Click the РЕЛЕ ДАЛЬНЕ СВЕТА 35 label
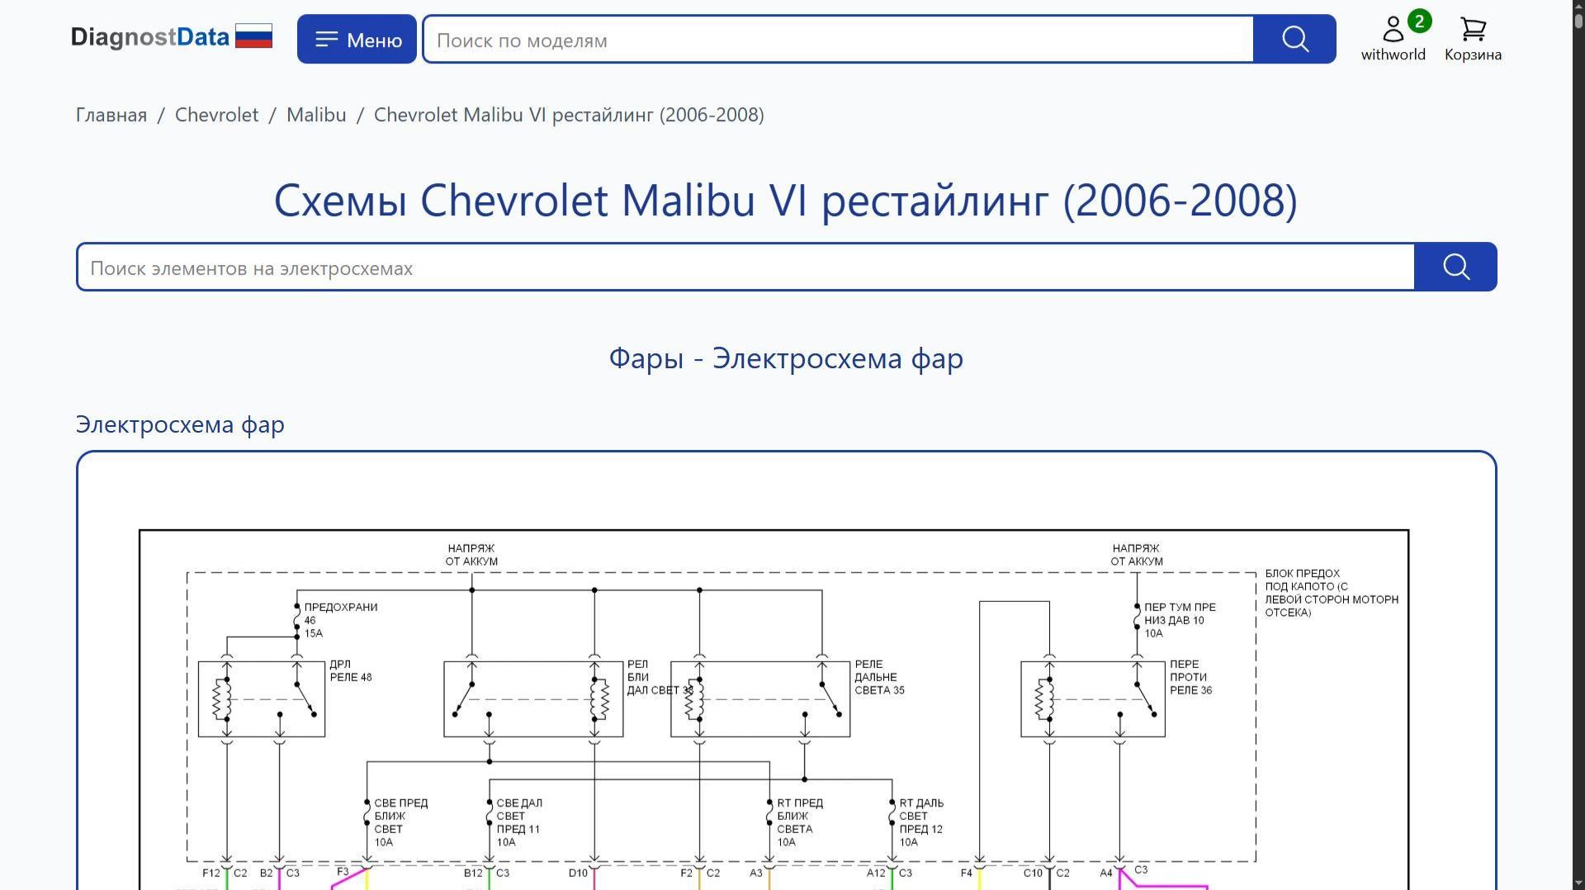The image size is (1585, 890). (x=879, y=677)
